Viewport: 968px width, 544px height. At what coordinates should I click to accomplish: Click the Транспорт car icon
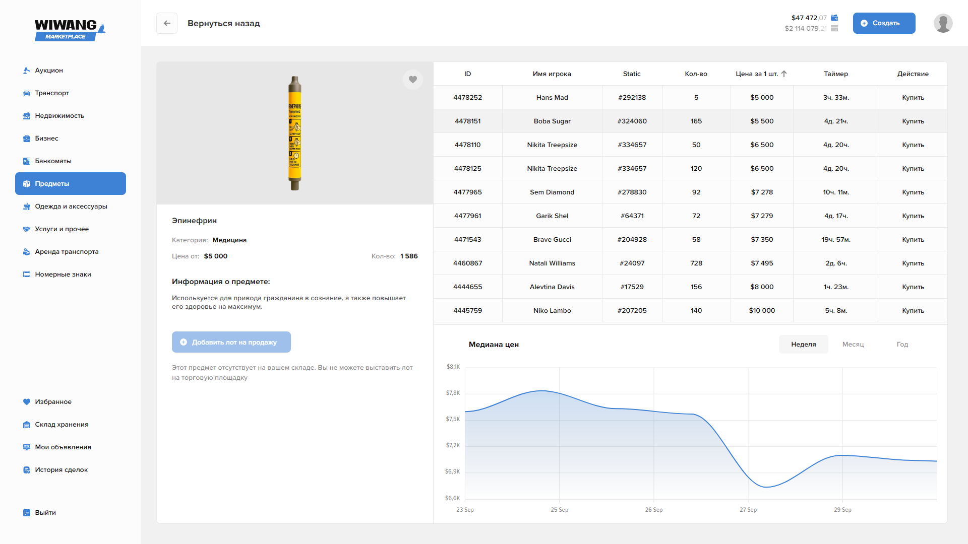point(27,93)
